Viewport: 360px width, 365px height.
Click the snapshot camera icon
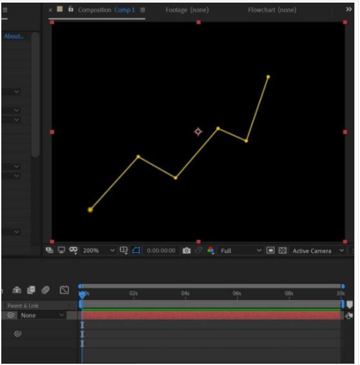186,250
